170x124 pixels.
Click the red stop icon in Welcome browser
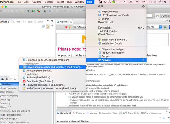(x=66, y=27)
